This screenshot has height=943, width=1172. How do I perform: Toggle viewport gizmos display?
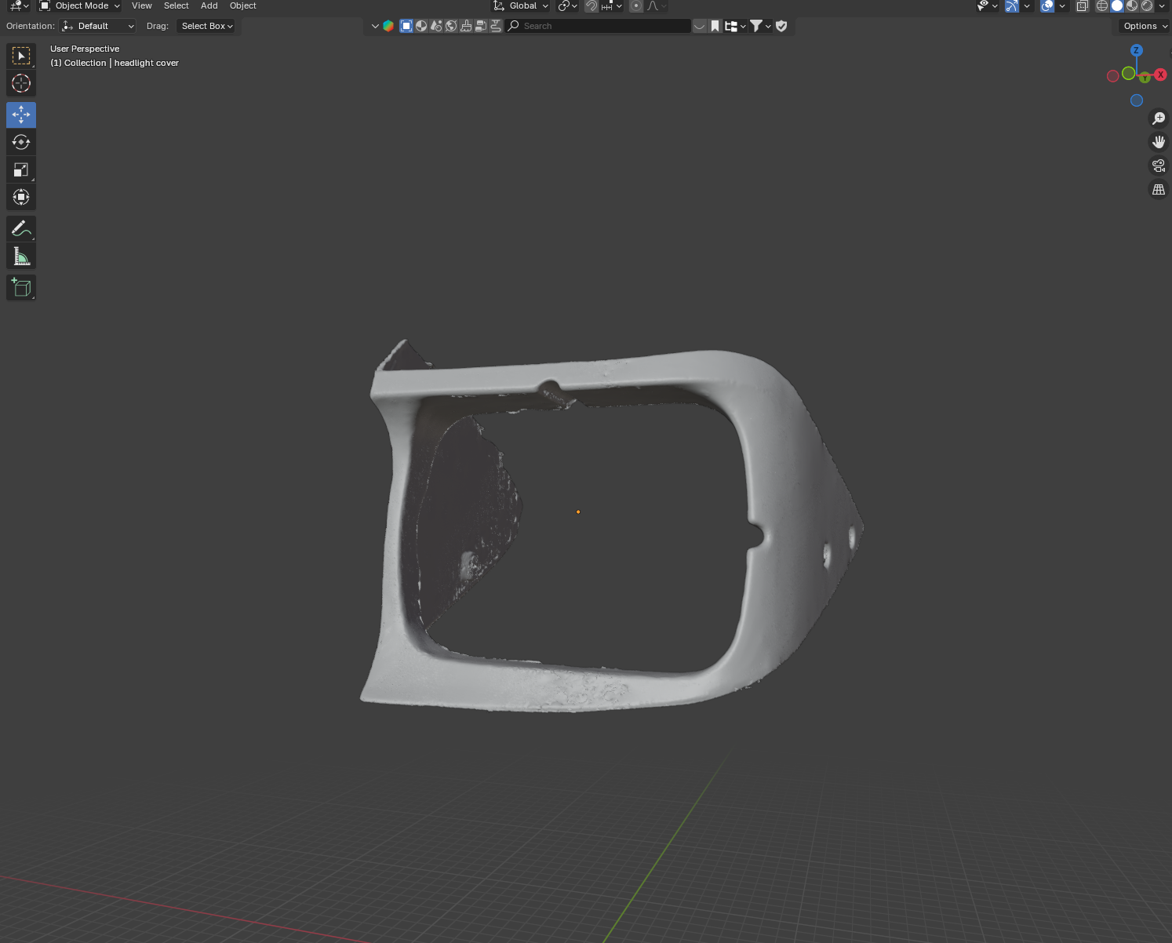coord(1012,6)
